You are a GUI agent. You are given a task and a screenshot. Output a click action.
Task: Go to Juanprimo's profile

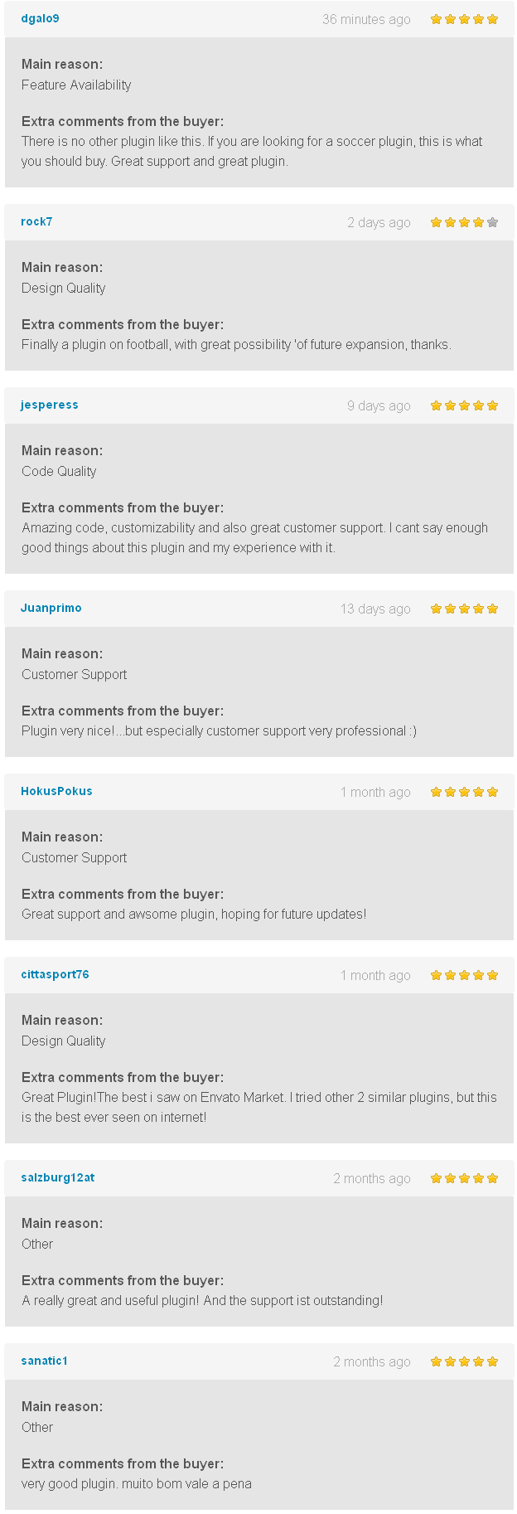tap(51, 608)
